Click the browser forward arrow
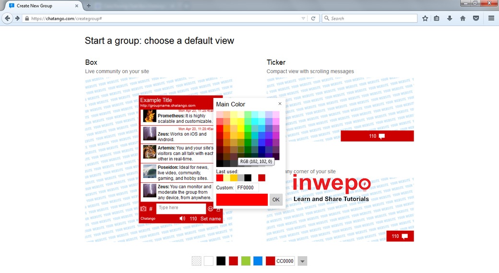The image size is (499, 273). tap(17, 18)
